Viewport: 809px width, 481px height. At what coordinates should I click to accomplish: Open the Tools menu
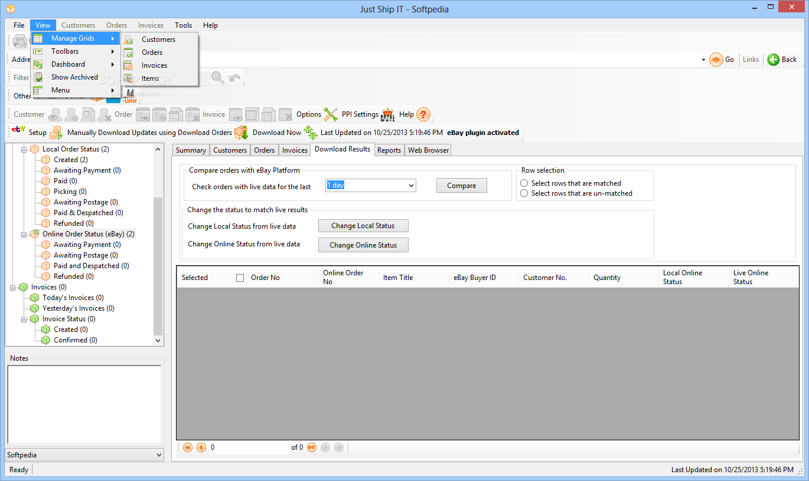[x=183, y=25]
